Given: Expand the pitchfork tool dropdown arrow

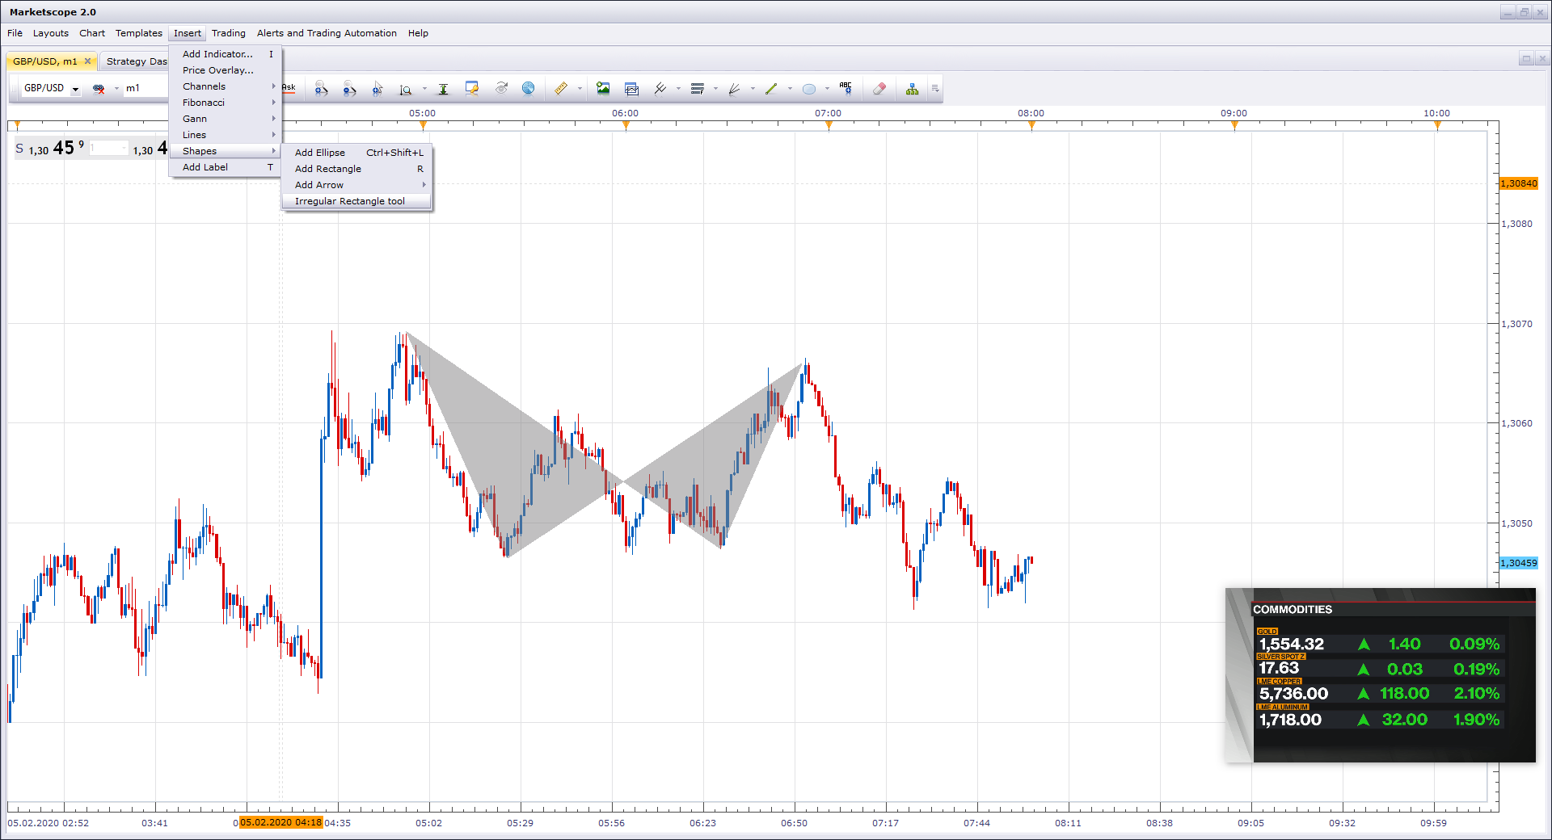Looking at the screenshot, I should (678, 89).
